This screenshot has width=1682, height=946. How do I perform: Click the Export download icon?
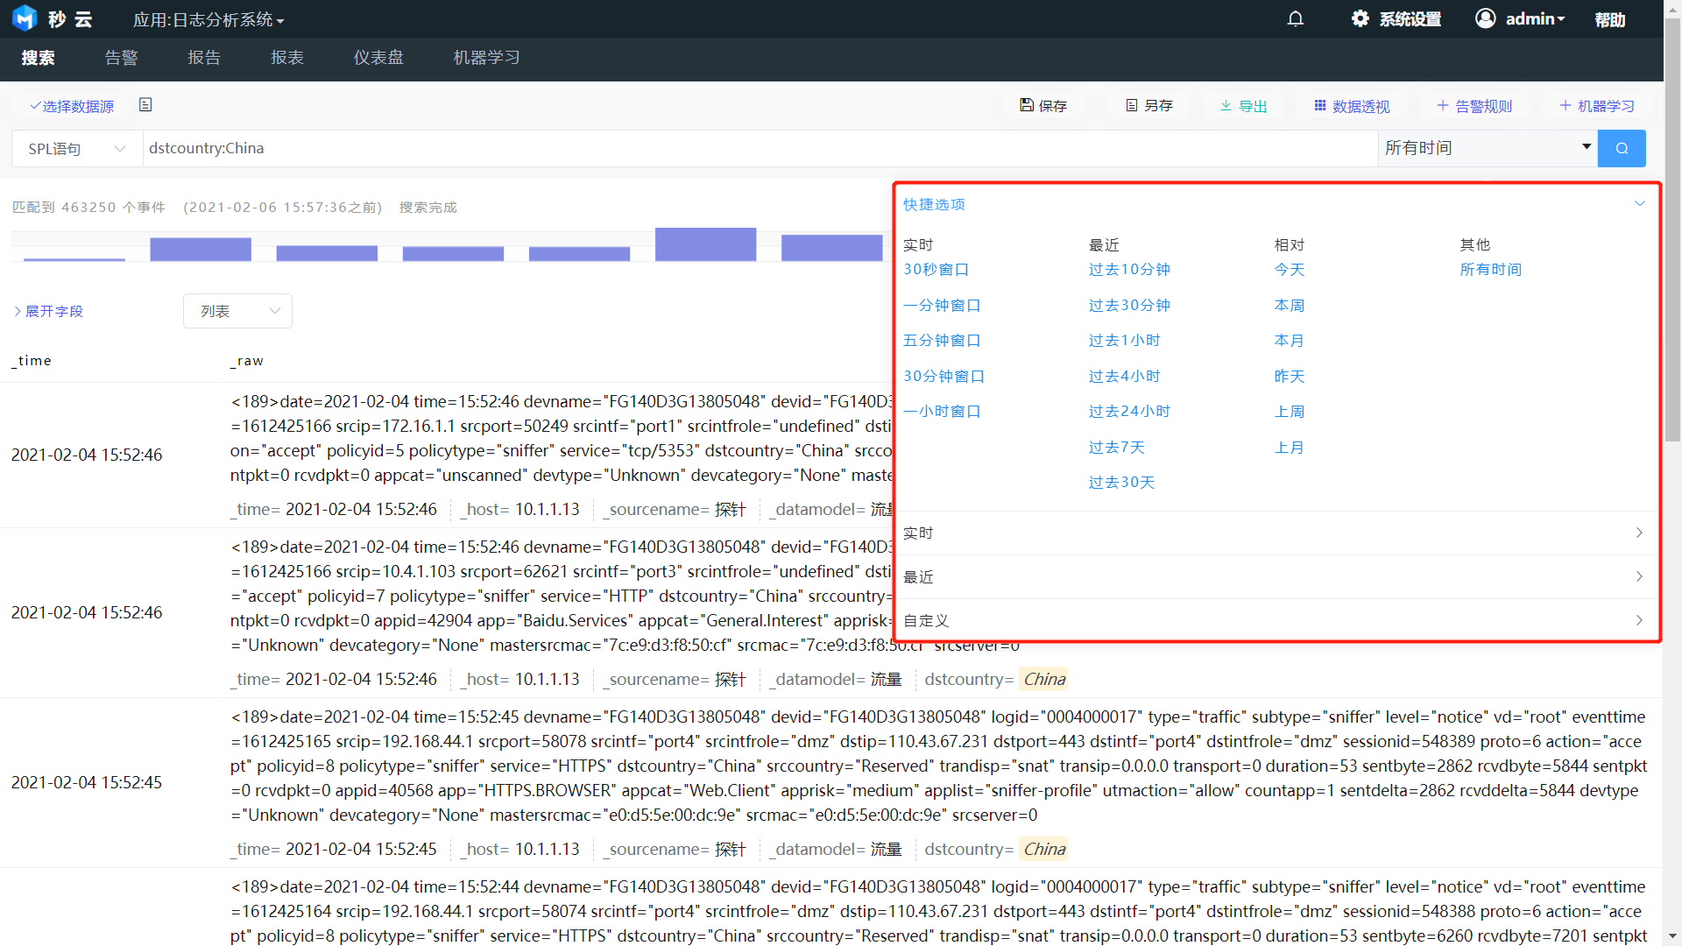(x=1226, y=105)
